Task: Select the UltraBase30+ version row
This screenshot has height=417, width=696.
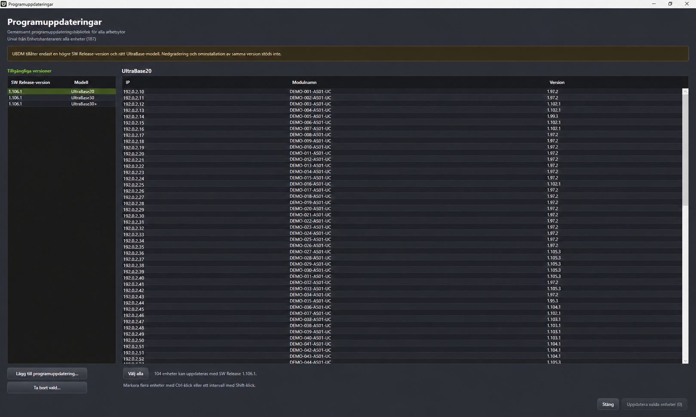Action: click(61, 104)
